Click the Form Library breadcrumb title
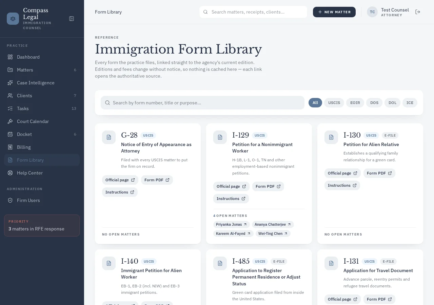The width and height of the screenshot is (434, 305). click(108, 12)
